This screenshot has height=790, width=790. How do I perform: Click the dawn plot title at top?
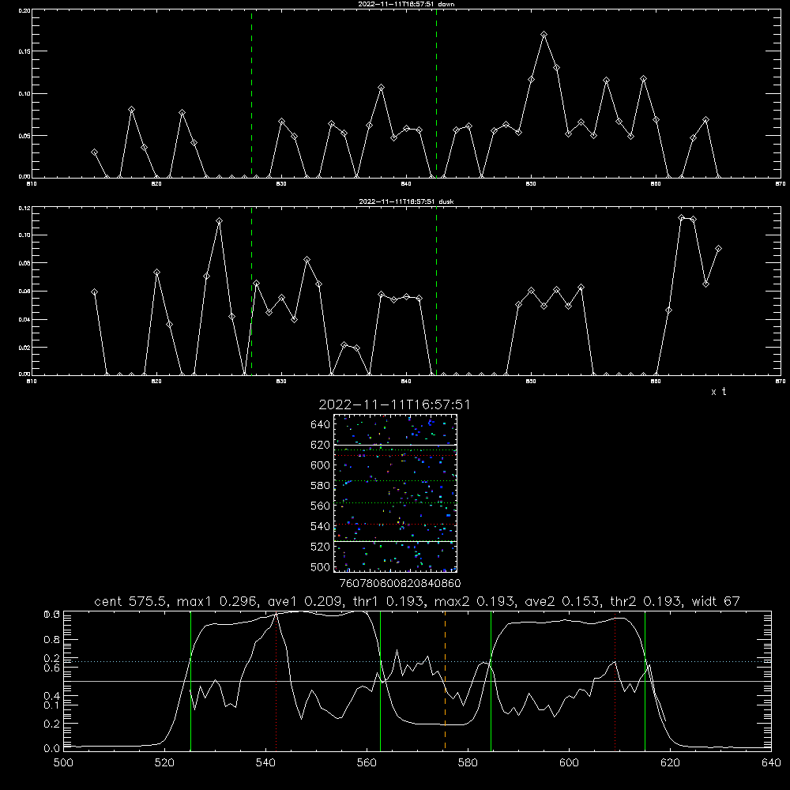pyautogui.click(x=406, y=4)
